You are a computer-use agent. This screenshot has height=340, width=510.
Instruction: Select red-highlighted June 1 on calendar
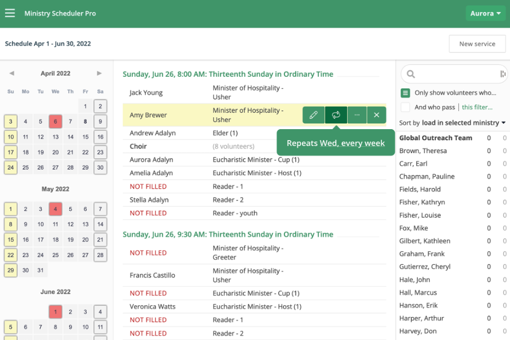[x=55, y=312]
